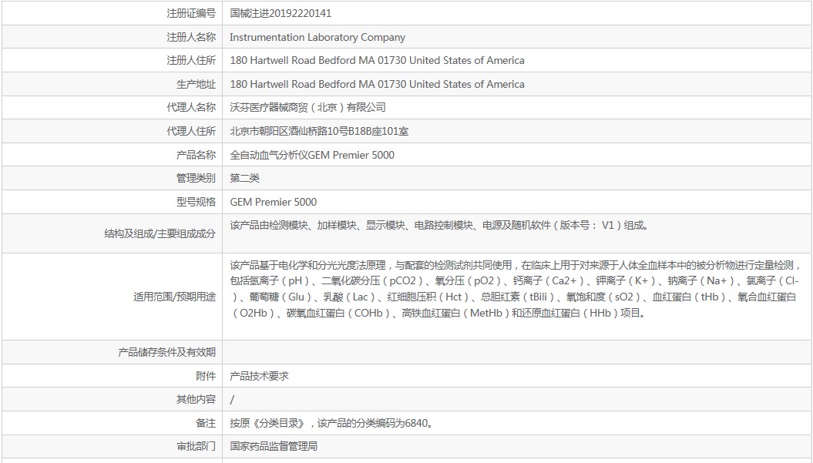Select the Hartwell Road address in 生产地址 row

click(377, 85)
